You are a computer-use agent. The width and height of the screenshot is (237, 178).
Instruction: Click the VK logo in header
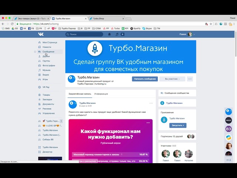[x=41, y=34]
